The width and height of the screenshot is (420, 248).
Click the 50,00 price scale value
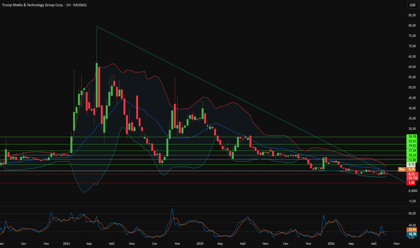412,87
